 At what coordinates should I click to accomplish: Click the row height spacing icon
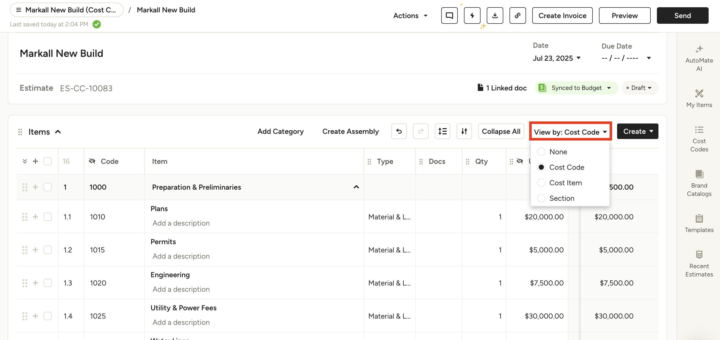[x=442, y=131]
